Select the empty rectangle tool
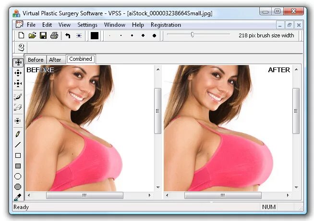The width and height of the screenshot is (314, 221). click(18, 155)
